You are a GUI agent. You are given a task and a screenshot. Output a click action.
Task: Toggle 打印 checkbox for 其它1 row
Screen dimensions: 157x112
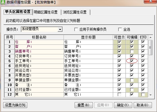point(143,94)
